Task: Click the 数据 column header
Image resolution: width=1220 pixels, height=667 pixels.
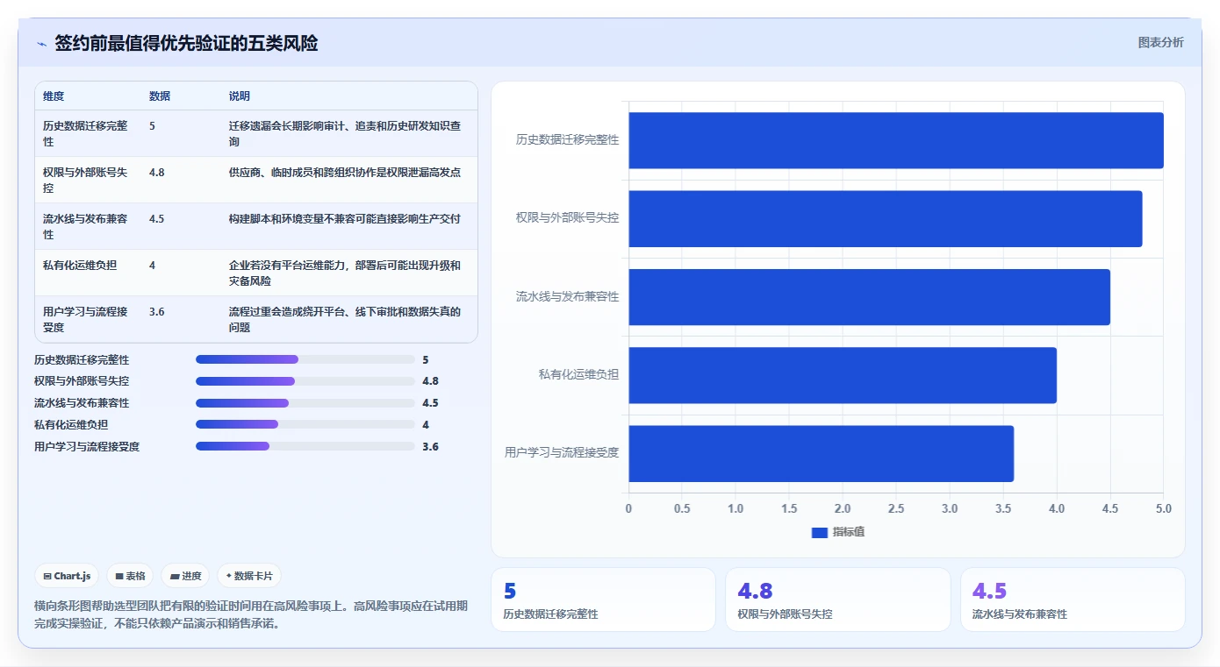Action: click(160, 96)
